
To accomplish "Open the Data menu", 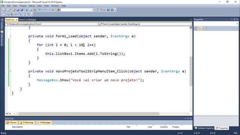I will point(39,6).
